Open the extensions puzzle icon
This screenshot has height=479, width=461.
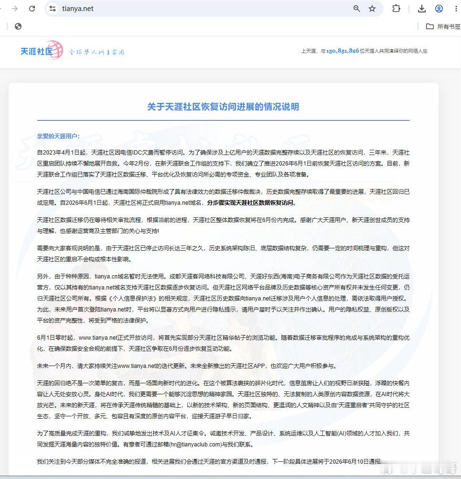coord(396,9)
